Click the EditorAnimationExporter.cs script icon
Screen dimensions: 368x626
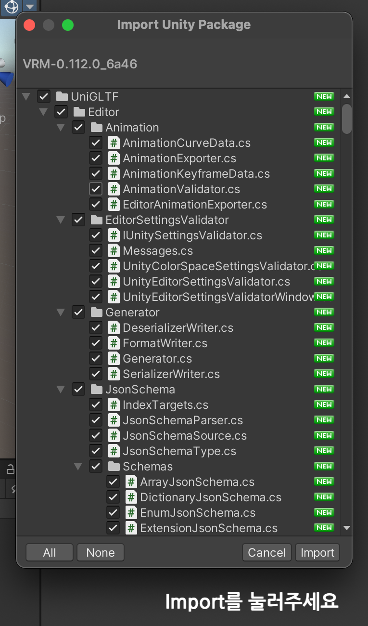(114, 205)
